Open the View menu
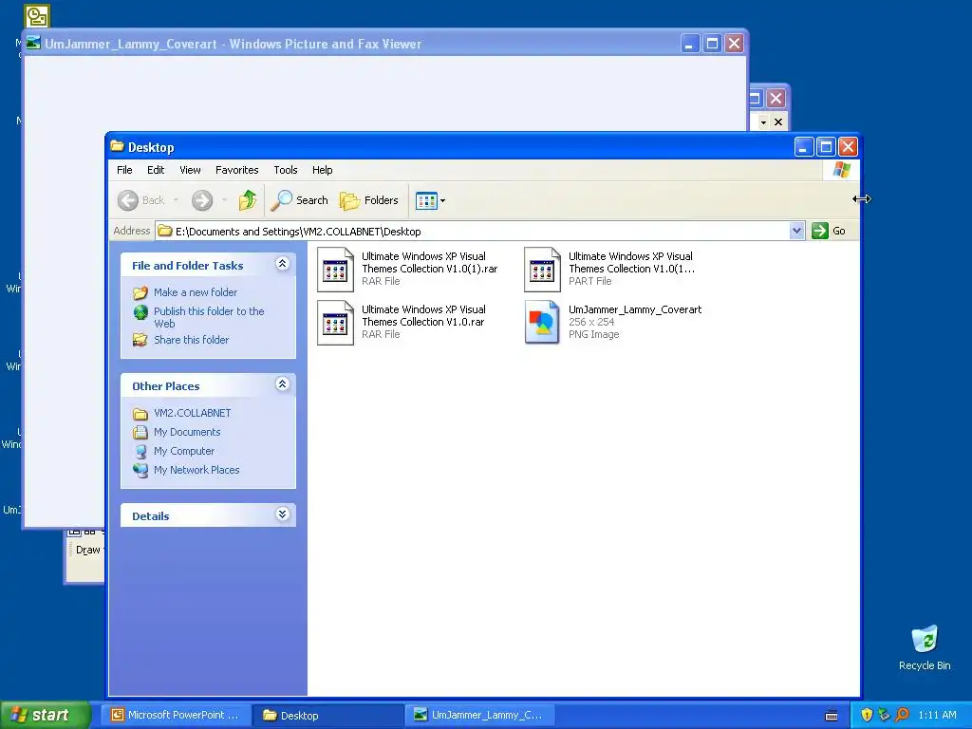Screen dimensions: 972x729 tap(190, 170)
